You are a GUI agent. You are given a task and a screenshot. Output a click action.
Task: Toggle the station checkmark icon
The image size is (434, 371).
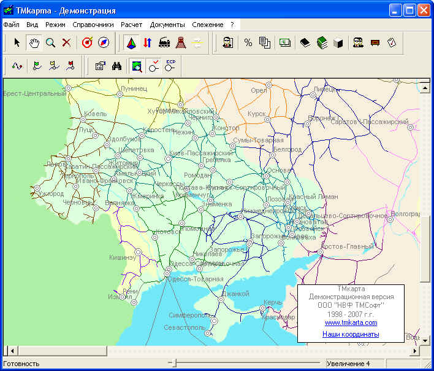(x=154, y=66)
